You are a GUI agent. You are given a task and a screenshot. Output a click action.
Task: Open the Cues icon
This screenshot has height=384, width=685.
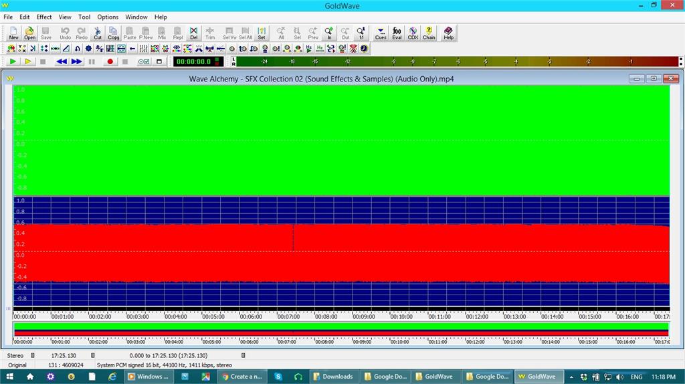tap(381, 33)
